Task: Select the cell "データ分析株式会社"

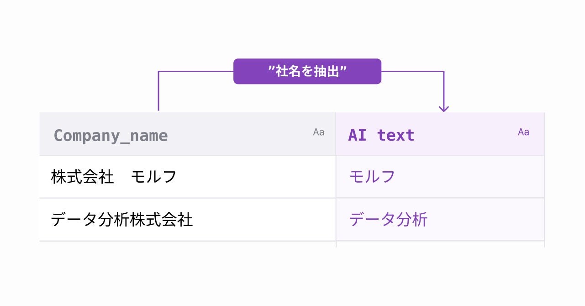Action: (122, 220)
